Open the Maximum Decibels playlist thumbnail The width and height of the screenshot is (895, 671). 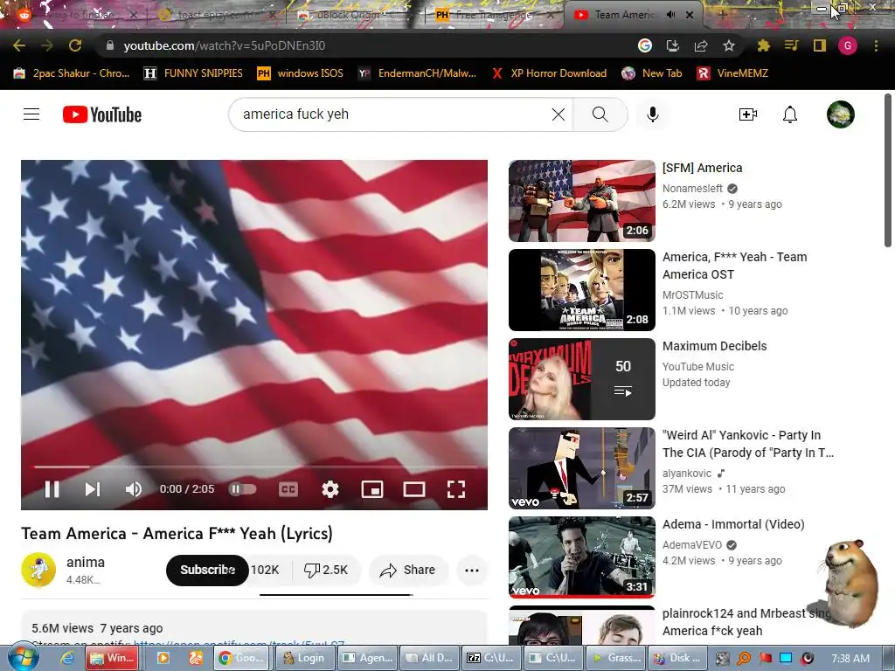[581, 379]
